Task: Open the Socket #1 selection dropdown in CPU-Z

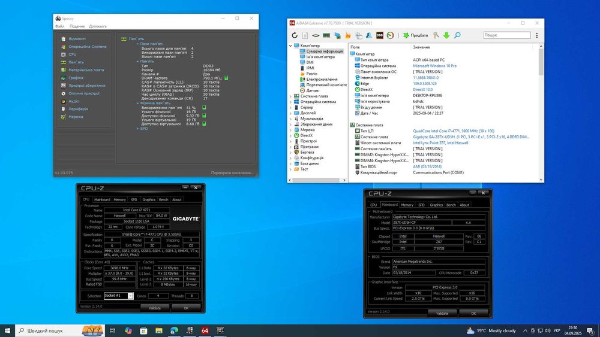Action: pos(118,296)
